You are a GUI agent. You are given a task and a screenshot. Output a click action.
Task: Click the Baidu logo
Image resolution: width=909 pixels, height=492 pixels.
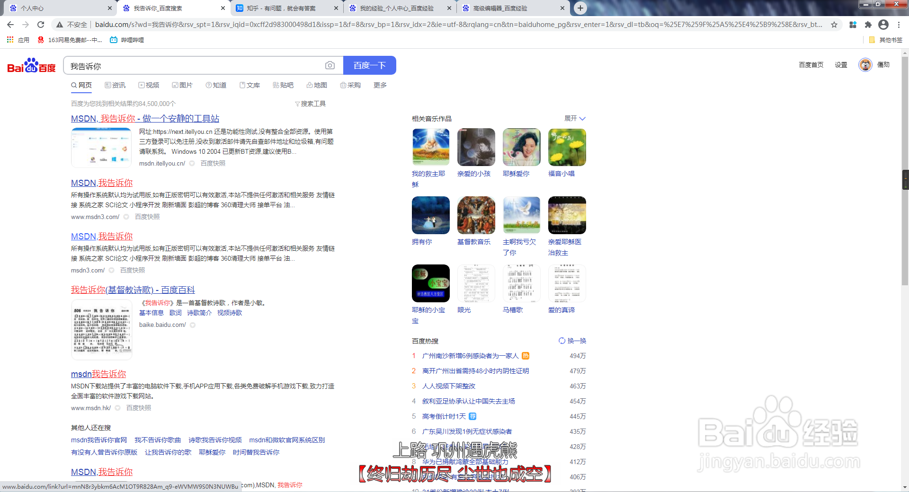(x=31, y=66)
